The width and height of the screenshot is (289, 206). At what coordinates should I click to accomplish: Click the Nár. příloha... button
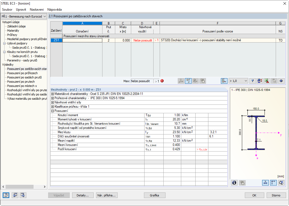106,195
